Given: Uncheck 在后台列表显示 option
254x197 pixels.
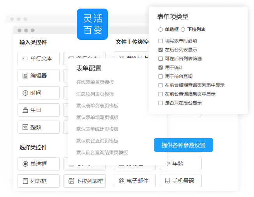Looking at the screenshot, I should click(x=161, y=50).
